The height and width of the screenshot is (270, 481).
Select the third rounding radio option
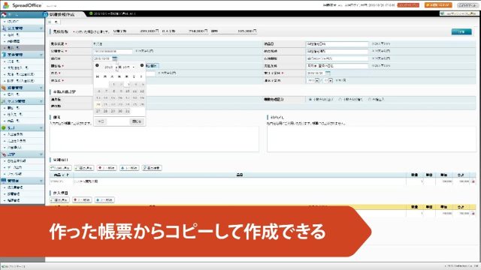click(370, 100)
